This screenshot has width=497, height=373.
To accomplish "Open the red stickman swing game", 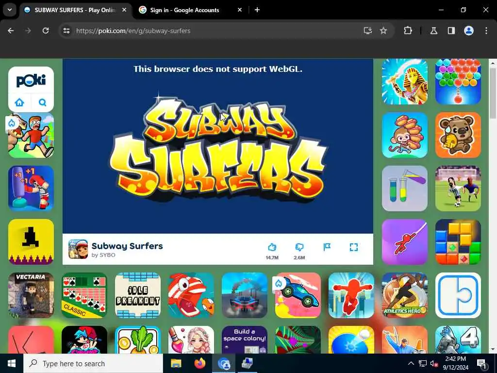I will pos(405,242).
